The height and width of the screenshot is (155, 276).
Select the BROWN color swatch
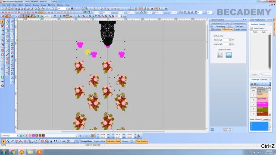pos(263,113)
